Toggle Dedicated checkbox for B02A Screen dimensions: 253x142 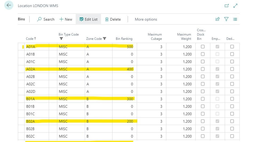pos(232,121)
